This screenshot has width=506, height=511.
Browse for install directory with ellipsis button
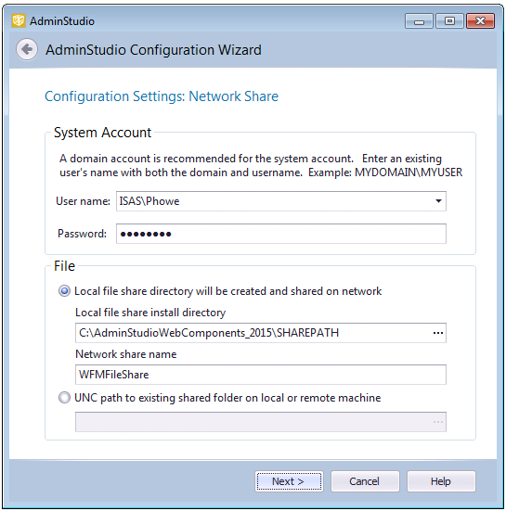click(438, 333)
